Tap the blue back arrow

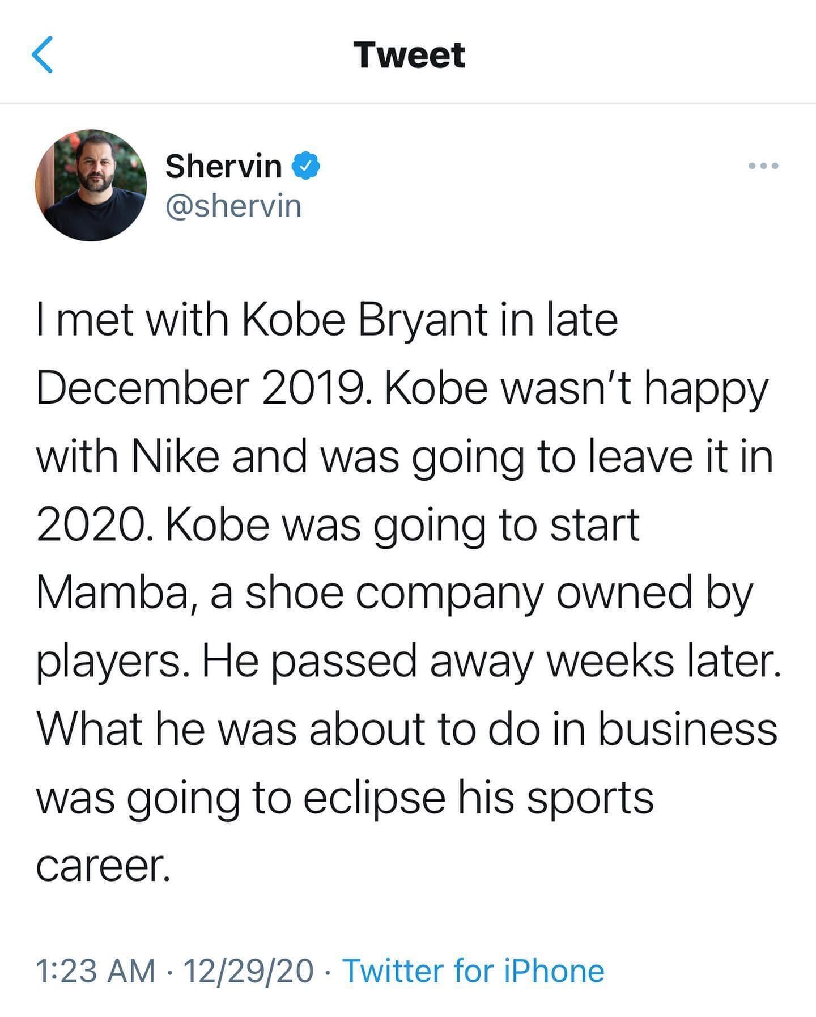[x=42, y=55]
